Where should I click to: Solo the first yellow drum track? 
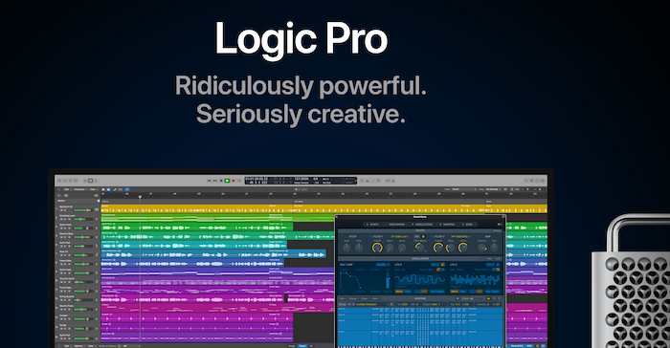pyautogui.click(x=65, y=210)
